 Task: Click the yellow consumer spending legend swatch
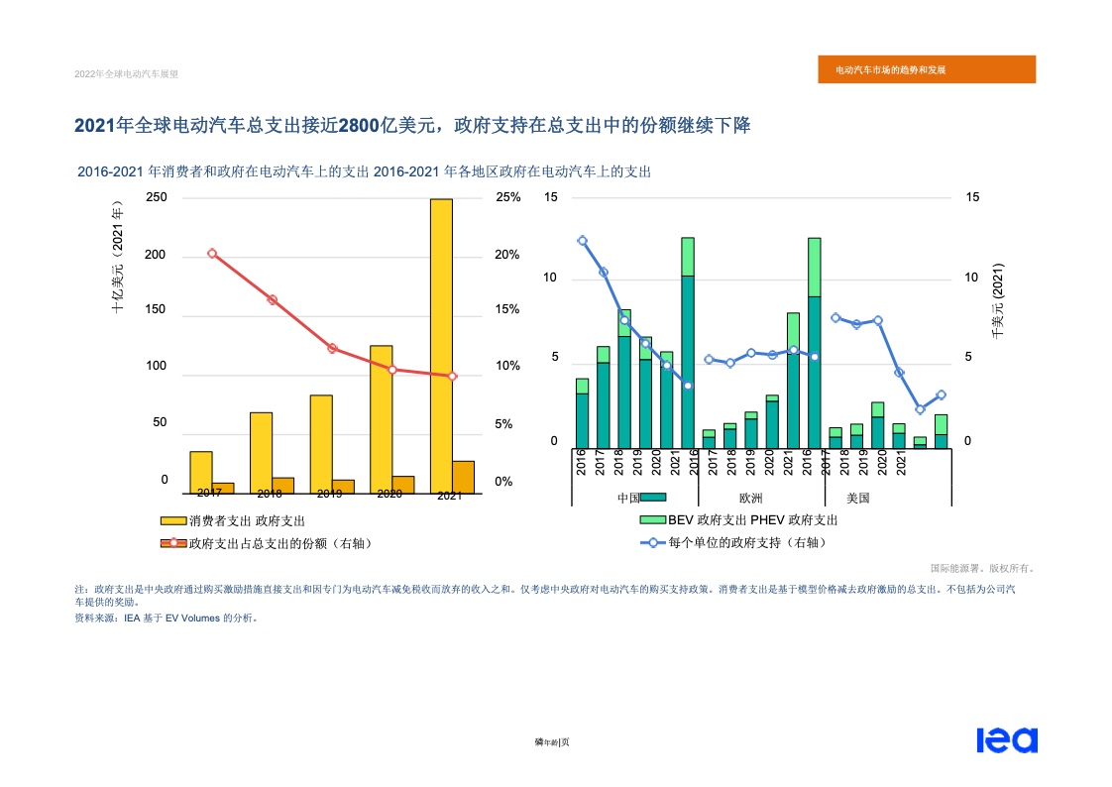coord(173,520)
